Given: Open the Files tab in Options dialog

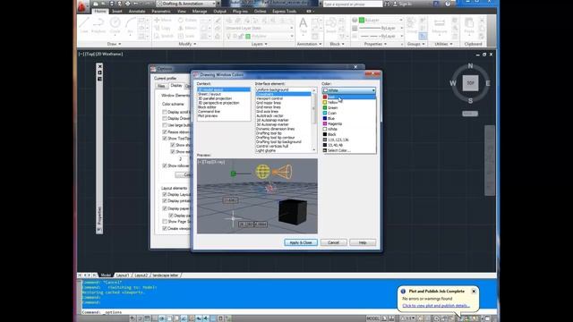Looking at the screenshot, I should 161,86.
